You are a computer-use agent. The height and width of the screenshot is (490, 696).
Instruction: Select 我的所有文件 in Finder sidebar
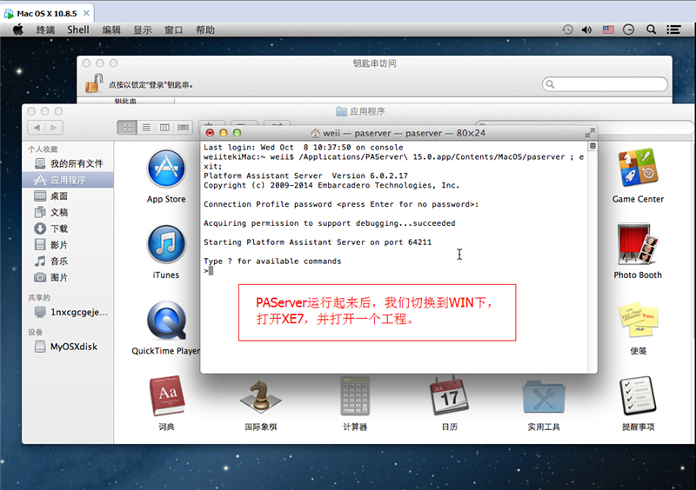pos(68,163)
